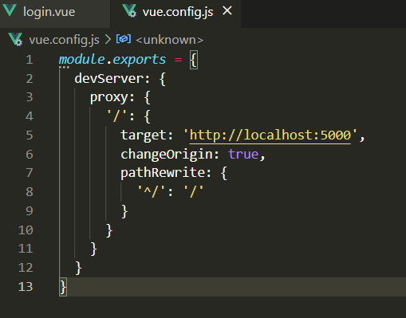Click the true value of changeOrigin
Image resolution: width=406 pixels, height=318 pixels.
point(243,154)
